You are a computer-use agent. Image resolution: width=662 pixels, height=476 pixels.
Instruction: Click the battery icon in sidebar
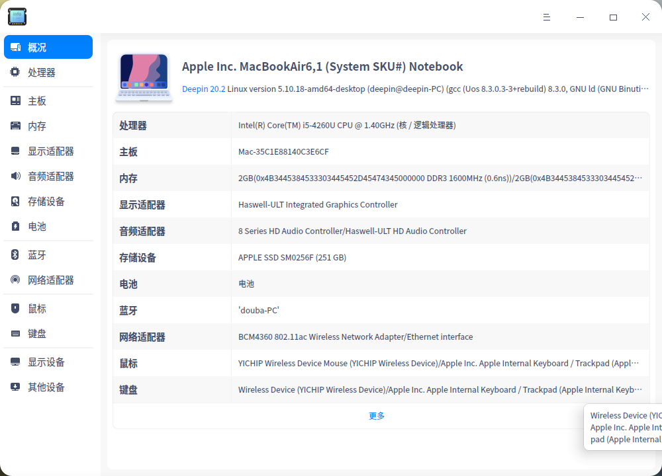click(x=15, y=226)
